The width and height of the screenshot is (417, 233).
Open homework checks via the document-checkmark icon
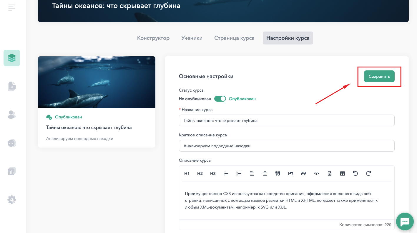[x=12, y=86]
